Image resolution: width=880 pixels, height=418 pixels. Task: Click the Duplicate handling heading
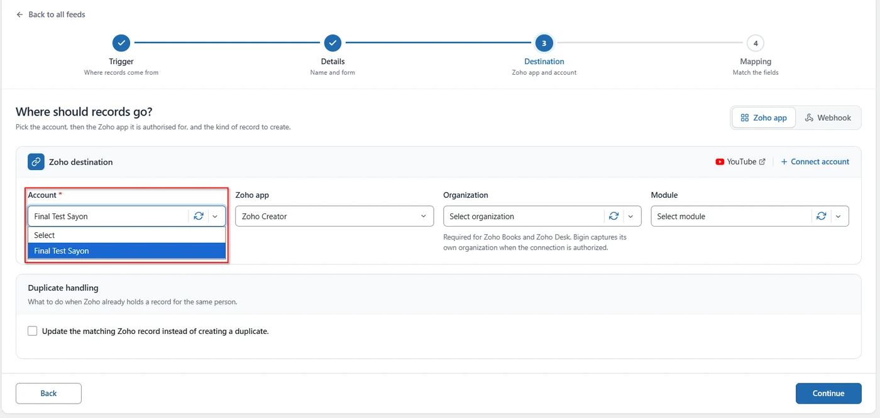63,287
